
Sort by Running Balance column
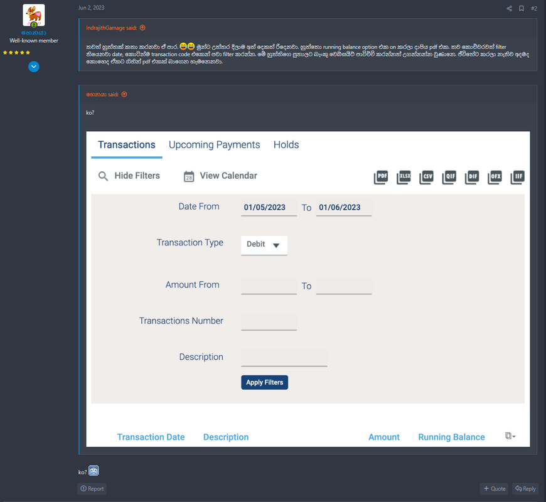click(x=451, y=437)
